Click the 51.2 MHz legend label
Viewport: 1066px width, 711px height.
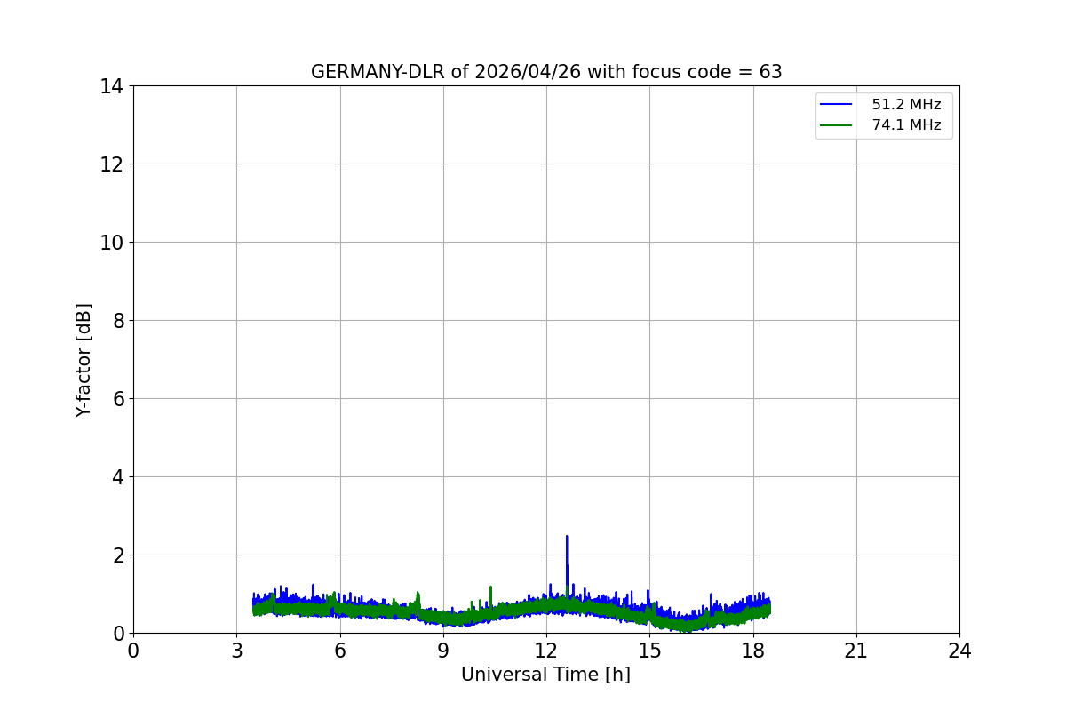point(906,105)
